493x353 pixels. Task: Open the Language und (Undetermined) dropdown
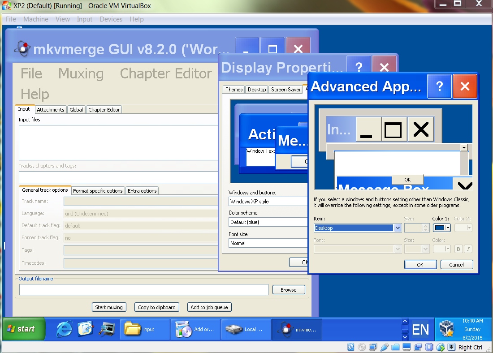(141, 213)
